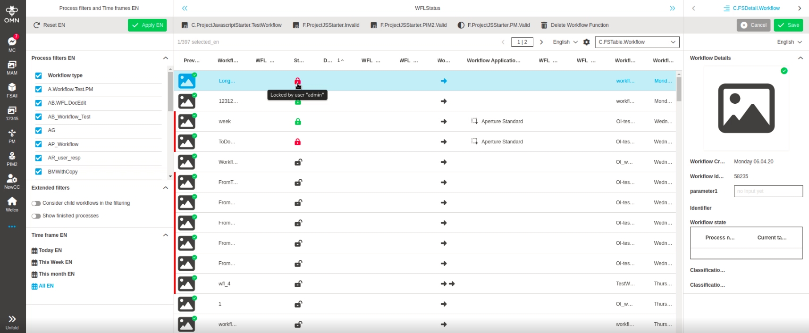Viewport: 809px width, 333px height.
Task: Collapse the Process filters EN section
Action: pos(165,58)
